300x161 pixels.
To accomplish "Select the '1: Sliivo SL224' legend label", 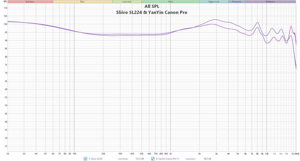I will (95, 159).
